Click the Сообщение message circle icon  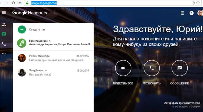pyautogui.click(x=179, y=68)
